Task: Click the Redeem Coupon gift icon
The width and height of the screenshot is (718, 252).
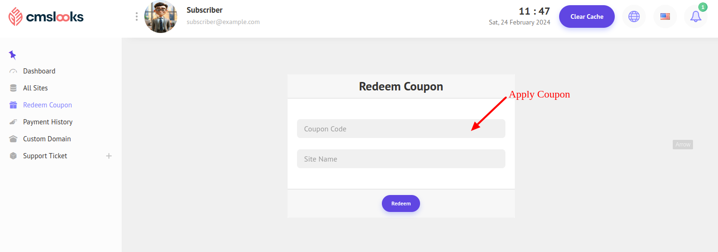Action: click(13, 105)
